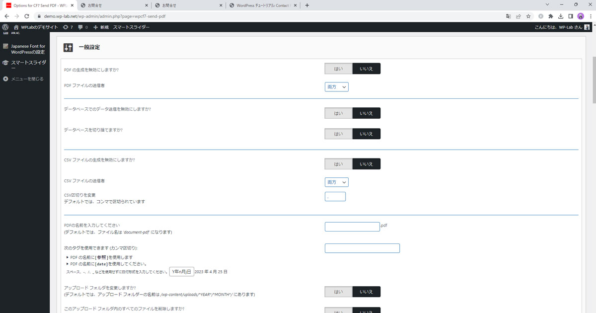Screen dimensions: 596x313
Task: Switch to the WordPress チュートリアル browser tab
Action: click(262, 5)
